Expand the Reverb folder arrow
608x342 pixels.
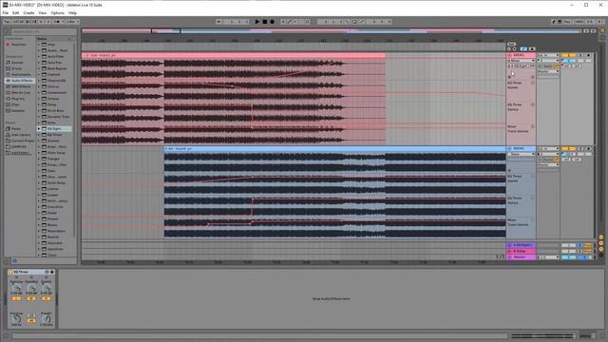39,237
